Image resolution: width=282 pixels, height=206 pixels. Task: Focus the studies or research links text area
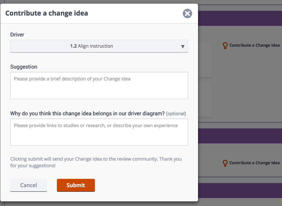[99, 132]
